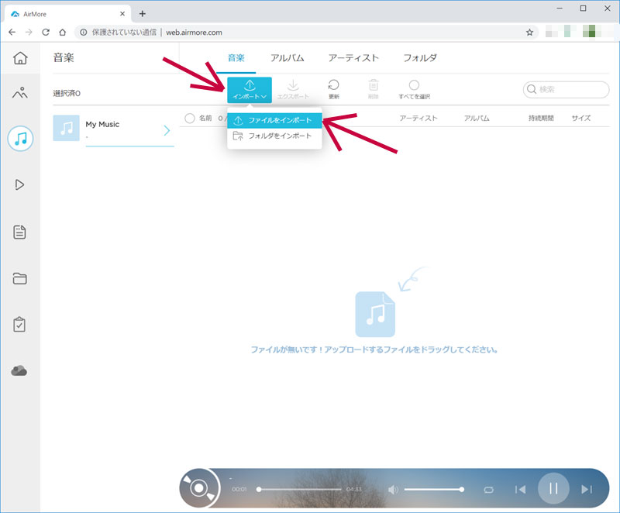The width and height of the screenshot is (620, 513).
Task: Open the Pictures section in sidebar
Action: [x=20, y=94]
